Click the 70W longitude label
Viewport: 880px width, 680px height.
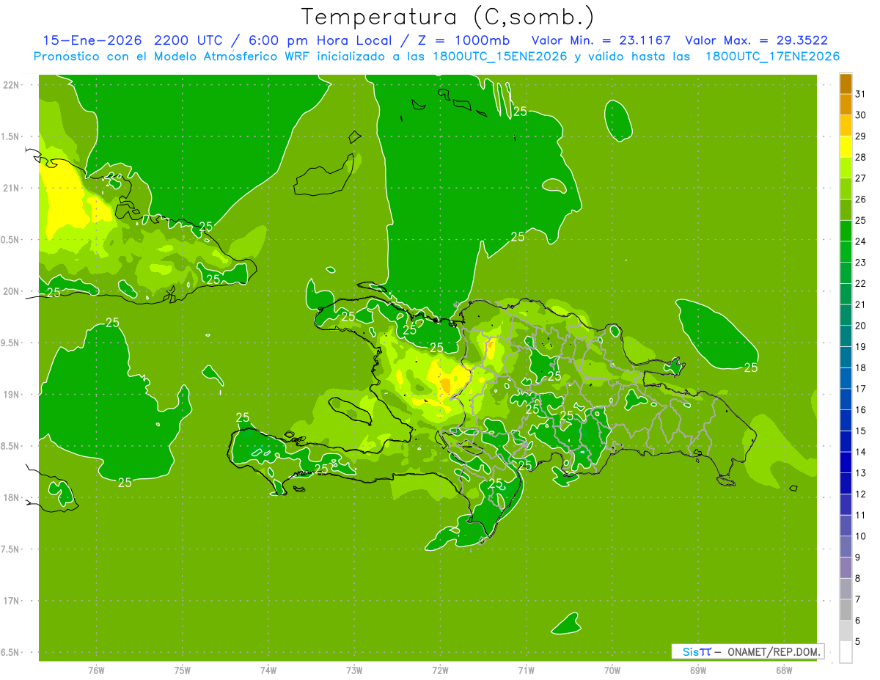pos(612,670)
